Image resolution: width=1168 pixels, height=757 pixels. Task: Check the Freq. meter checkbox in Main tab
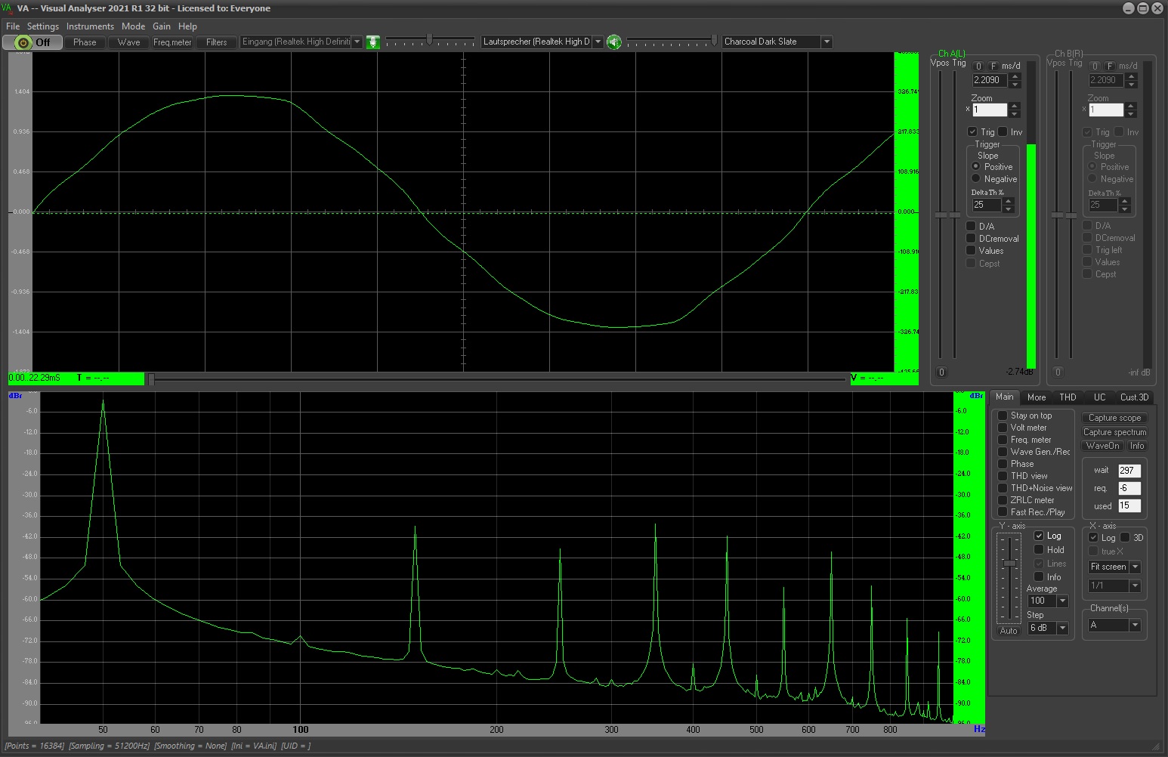[x=1003, y=440]
